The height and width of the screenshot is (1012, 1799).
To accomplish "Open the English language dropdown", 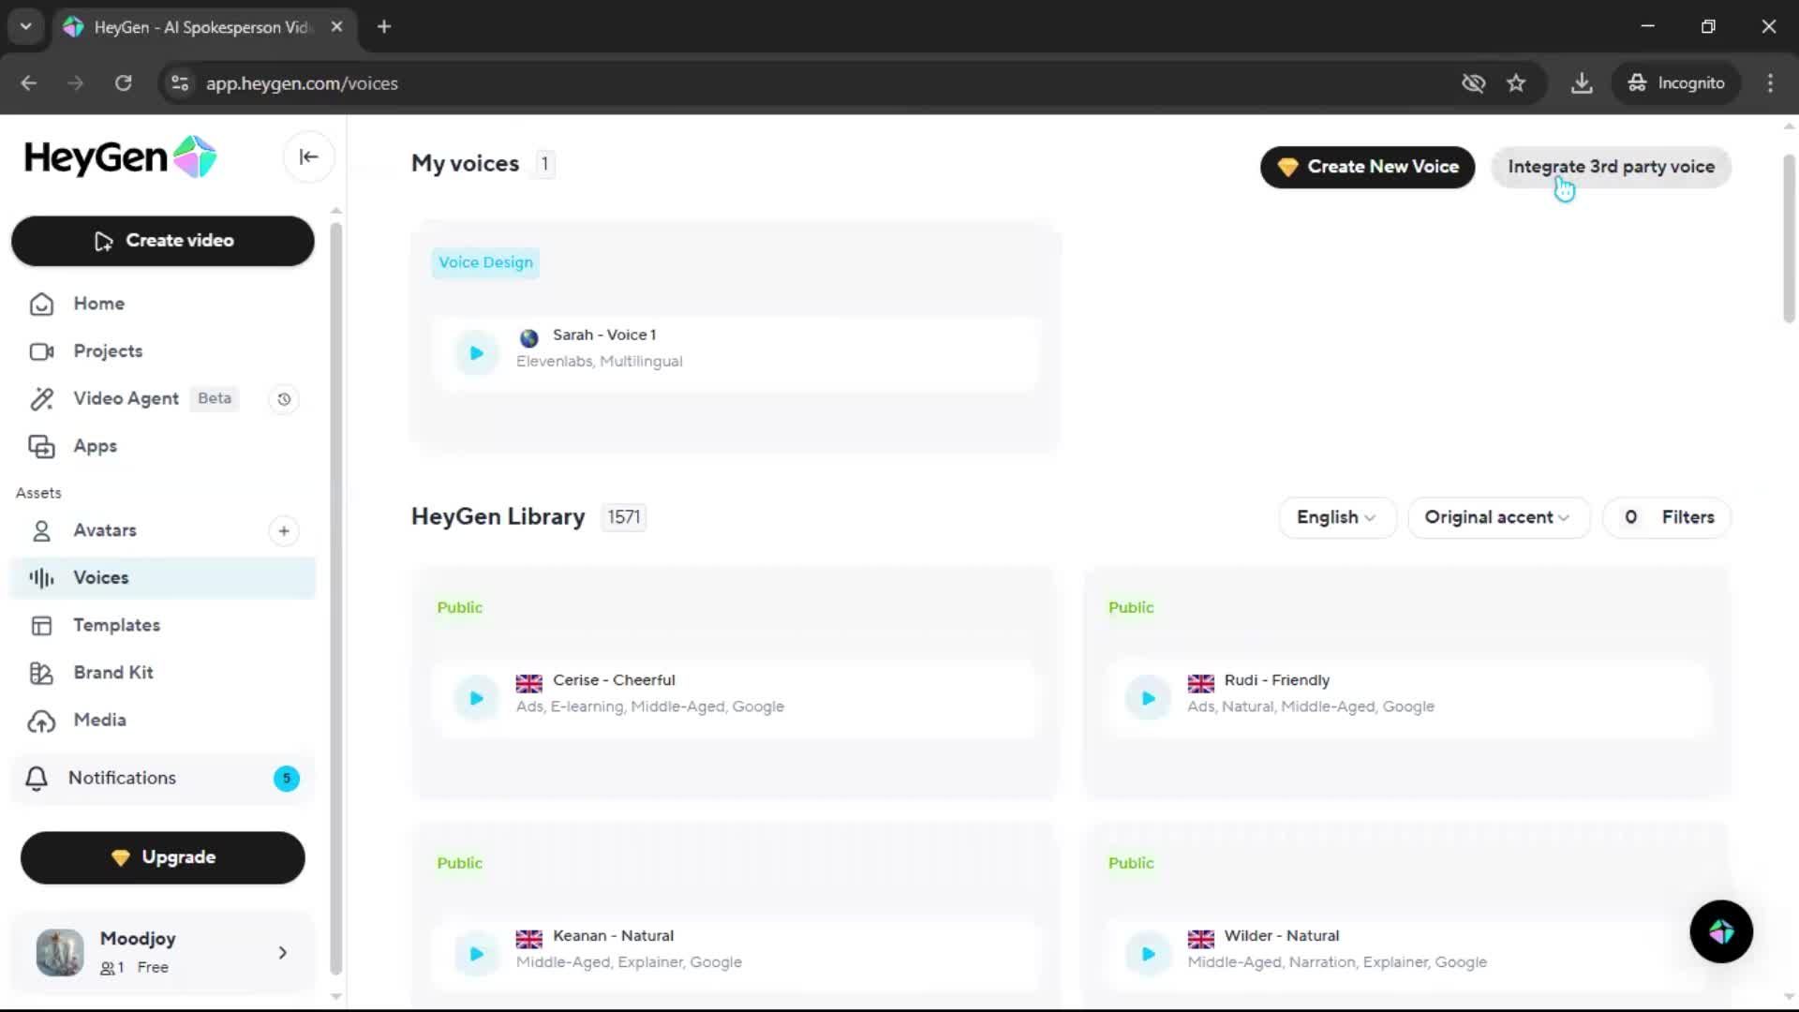I will [1336, 517].
